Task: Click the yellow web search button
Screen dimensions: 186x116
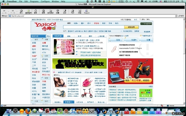Action: pyautogui.click(x=131, y=27)
